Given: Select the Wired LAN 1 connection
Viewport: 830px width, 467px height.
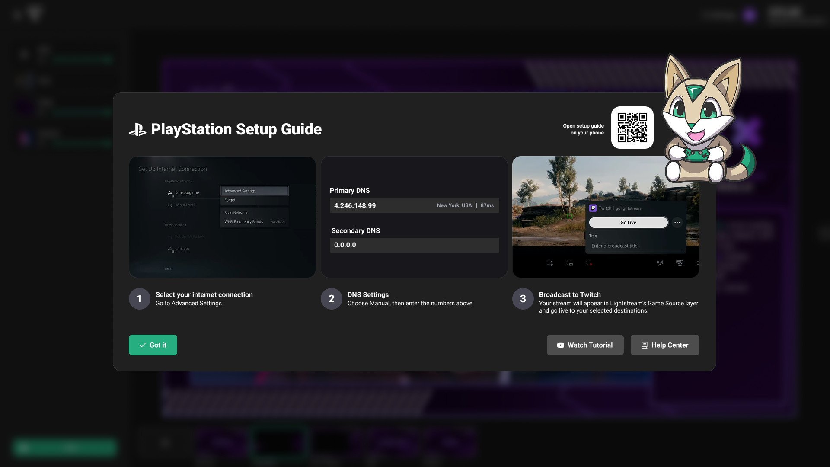Looking at the screenshot, I should 185,205.
